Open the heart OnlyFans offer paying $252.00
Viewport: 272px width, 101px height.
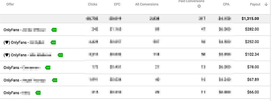coord(24,43)
